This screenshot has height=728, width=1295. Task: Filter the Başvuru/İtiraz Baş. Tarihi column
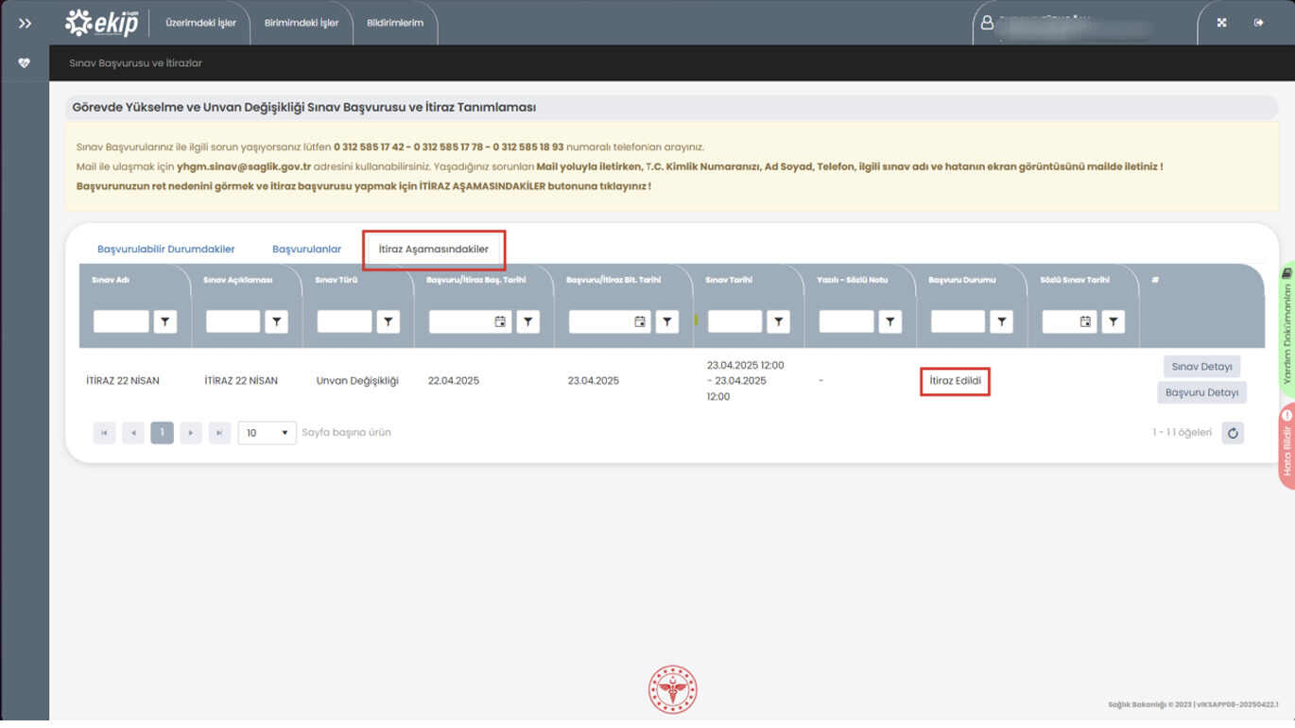tap(527, 322)
